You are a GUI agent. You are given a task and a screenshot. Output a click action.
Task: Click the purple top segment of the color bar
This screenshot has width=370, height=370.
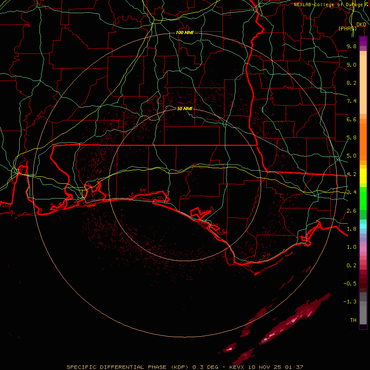coord(363,41)
